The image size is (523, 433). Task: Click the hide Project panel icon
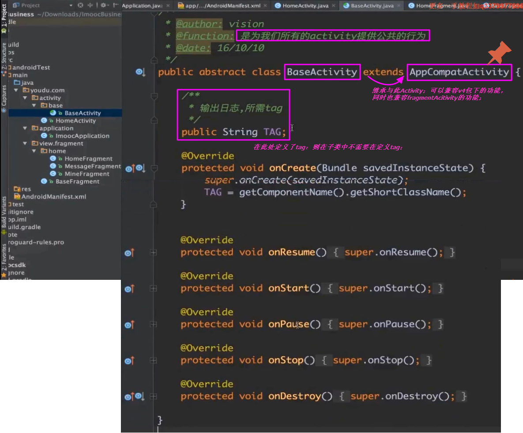click(x=115, y=5)
